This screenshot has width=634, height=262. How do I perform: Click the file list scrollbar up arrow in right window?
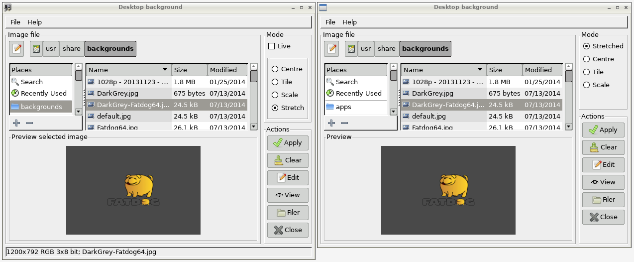(569, 66)
